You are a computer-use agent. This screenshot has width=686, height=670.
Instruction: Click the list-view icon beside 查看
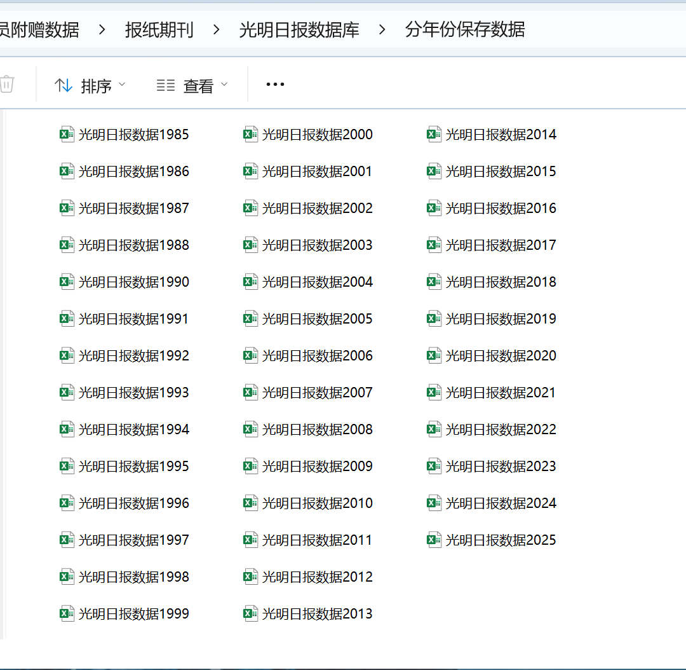tap(166, 85)
